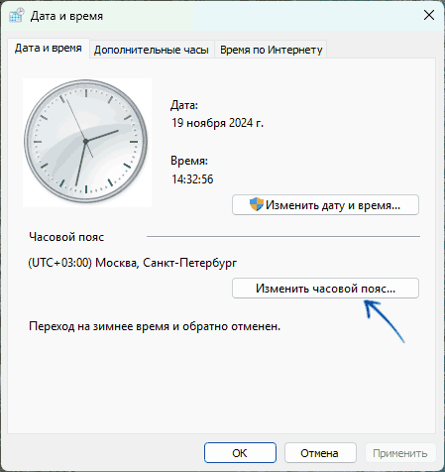The height and width of the screenshot is (472, 445).
Task: Open the Время по Интернету tab
Action: coord(271,50)
